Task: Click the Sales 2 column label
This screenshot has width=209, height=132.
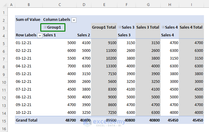Action: (84, 35)
